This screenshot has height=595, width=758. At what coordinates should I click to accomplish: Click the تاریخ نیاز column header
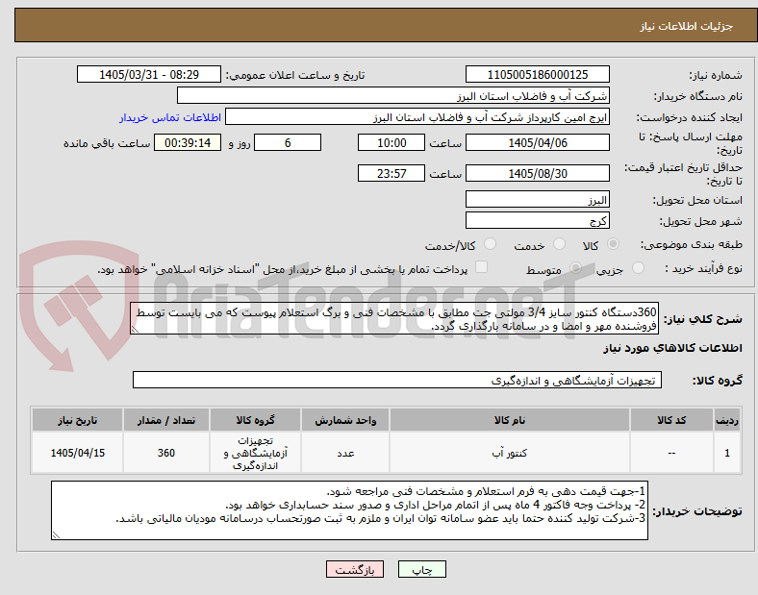(x=77, y=420)
